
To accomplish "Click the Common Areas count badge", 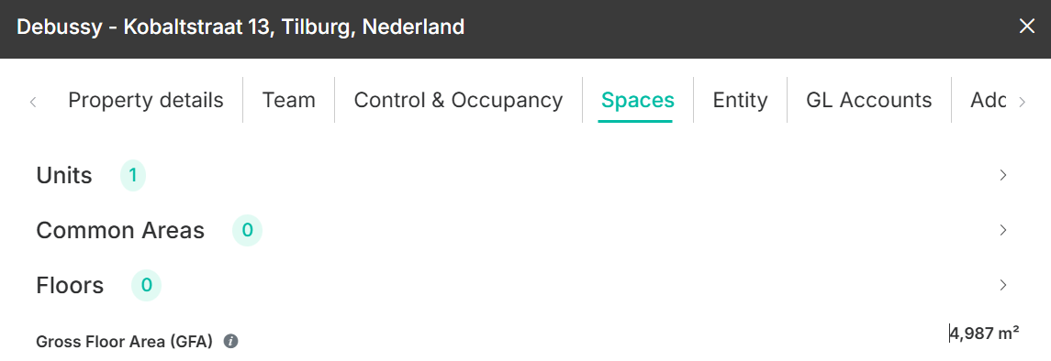I will point(247,231).
